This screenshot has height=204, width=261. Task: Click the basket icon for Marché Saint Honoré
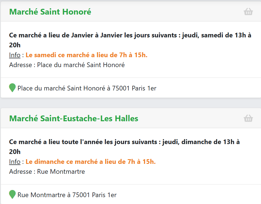(x=248, y=12)
